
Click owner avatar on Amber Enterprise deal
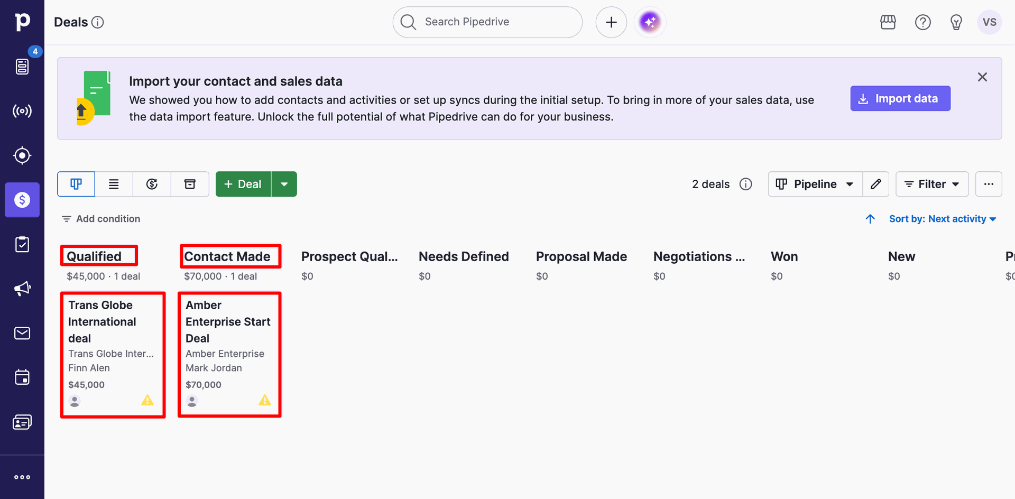click(x=192, y=401)
